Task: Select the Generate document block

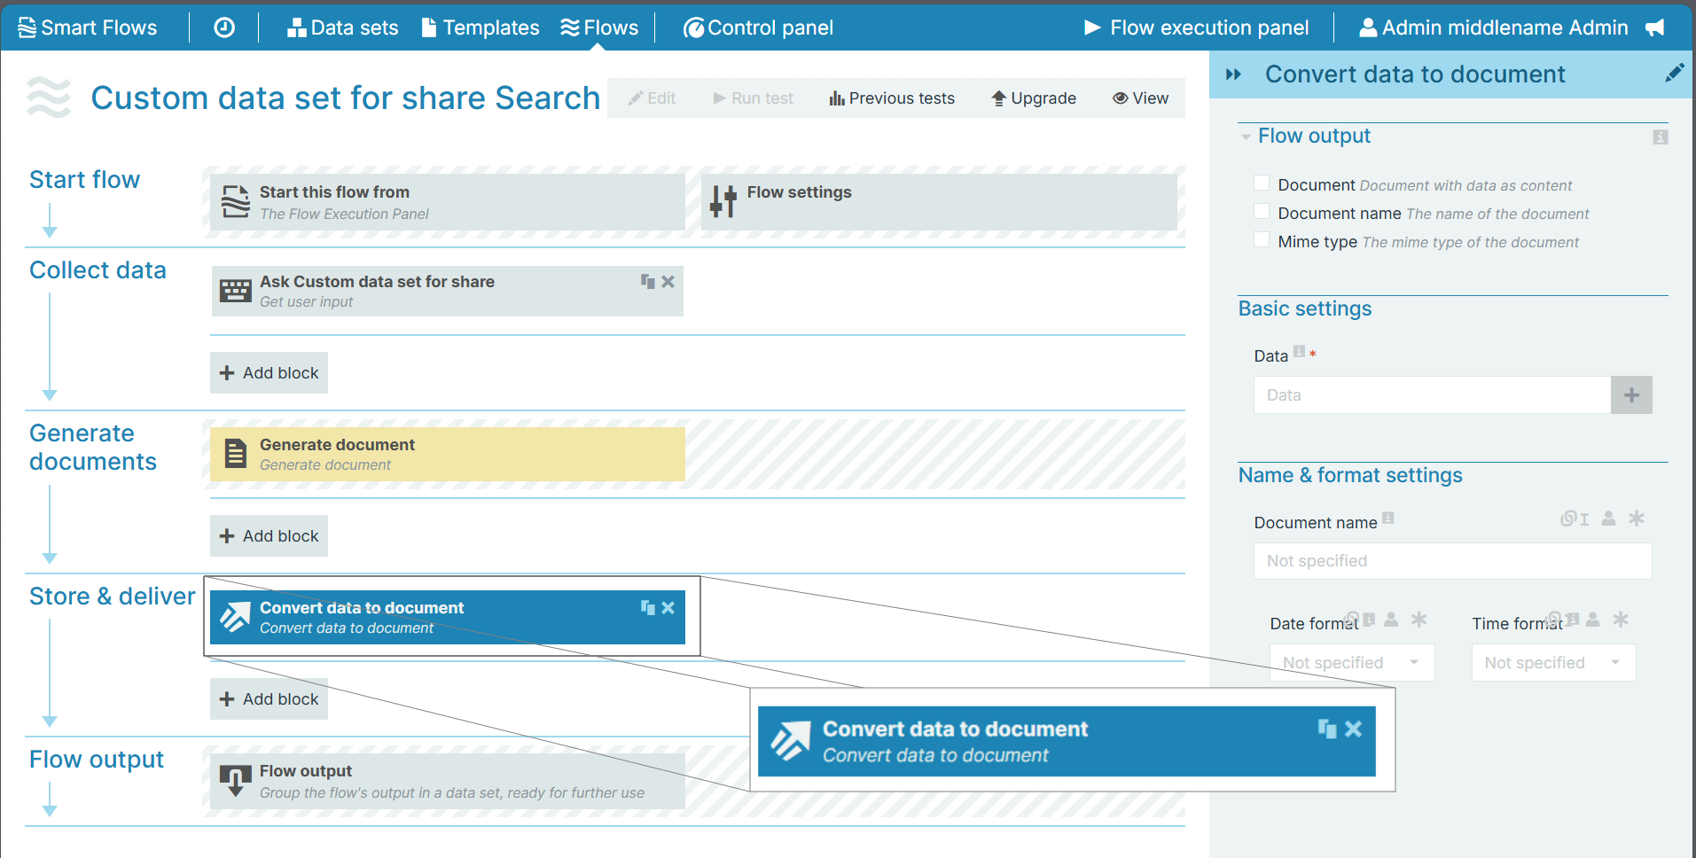Action: pos(448,454)
